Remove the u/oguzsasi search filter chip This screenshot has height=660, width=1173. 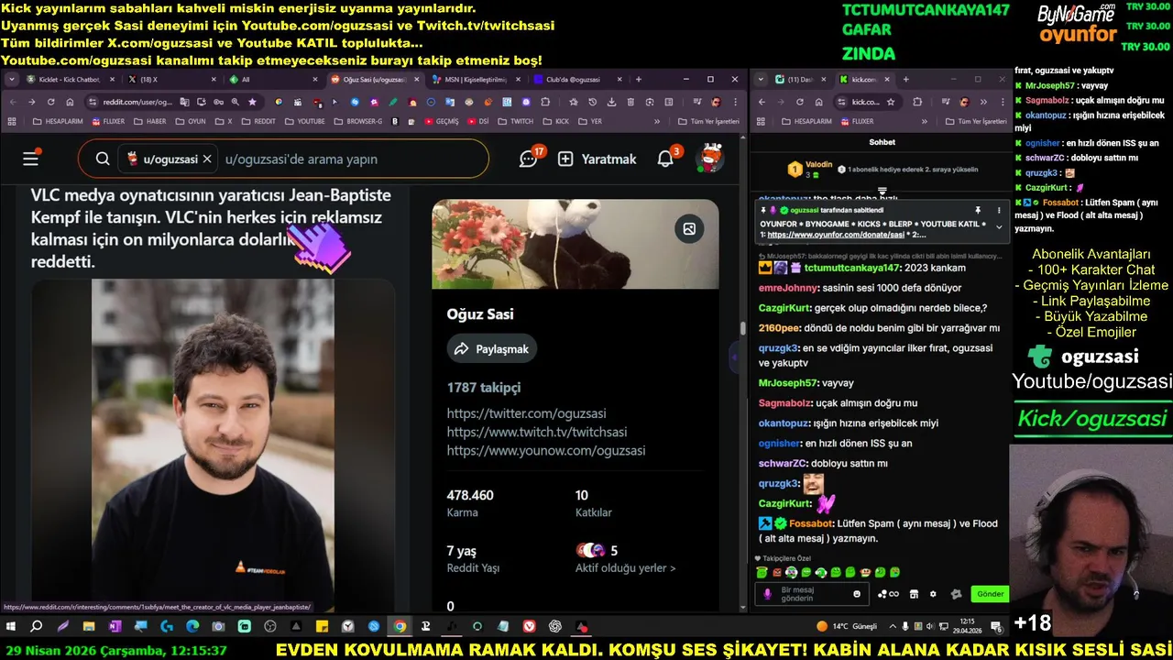[207, 159]
